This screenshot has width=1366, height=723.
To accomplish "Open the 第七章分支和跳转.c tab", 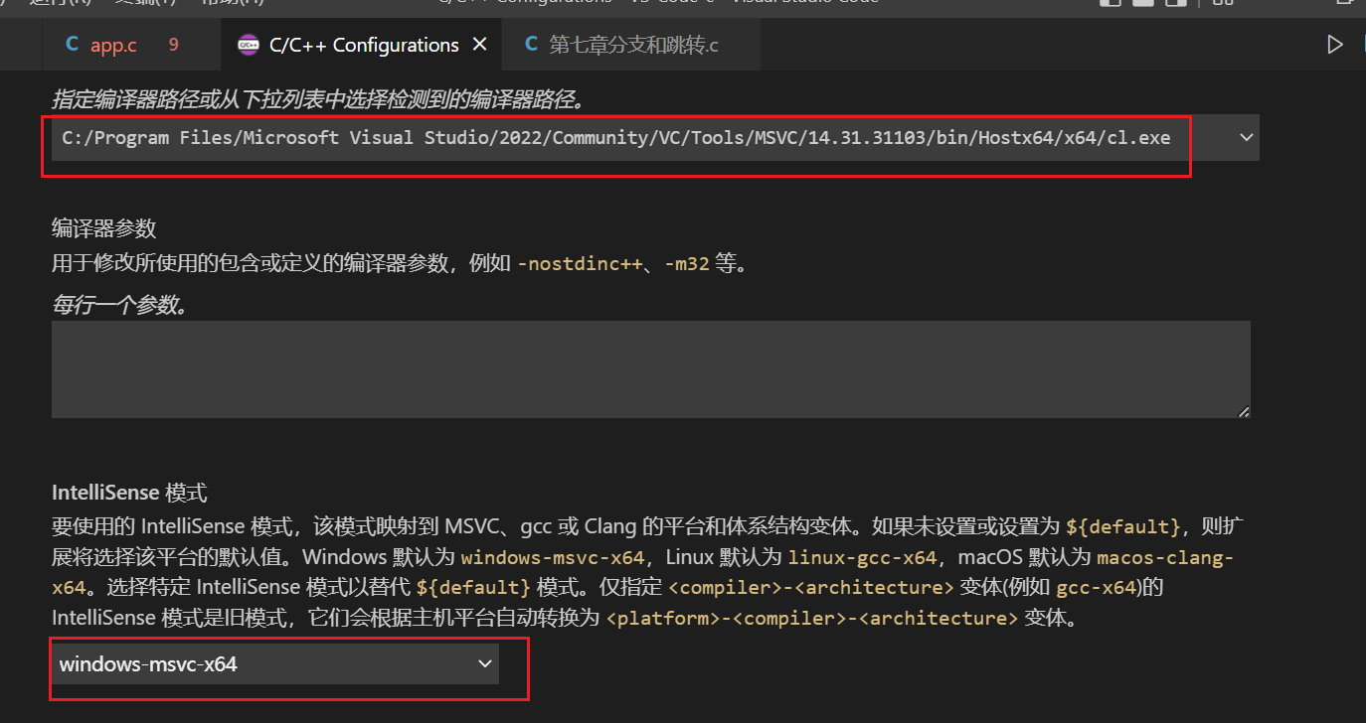I will pos(632,45).
